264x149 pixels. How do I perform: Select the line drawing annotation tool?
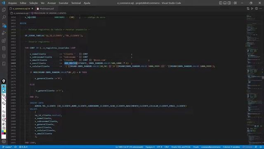click(x=4, y=99)
